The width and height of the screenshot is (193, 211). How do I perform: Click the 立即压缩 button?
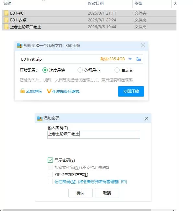point(131,91)
